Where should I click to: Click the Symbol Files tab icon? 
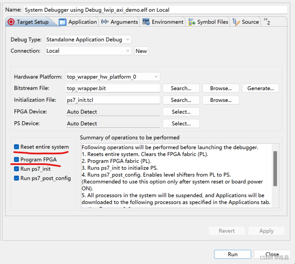[x=192, y=22]
